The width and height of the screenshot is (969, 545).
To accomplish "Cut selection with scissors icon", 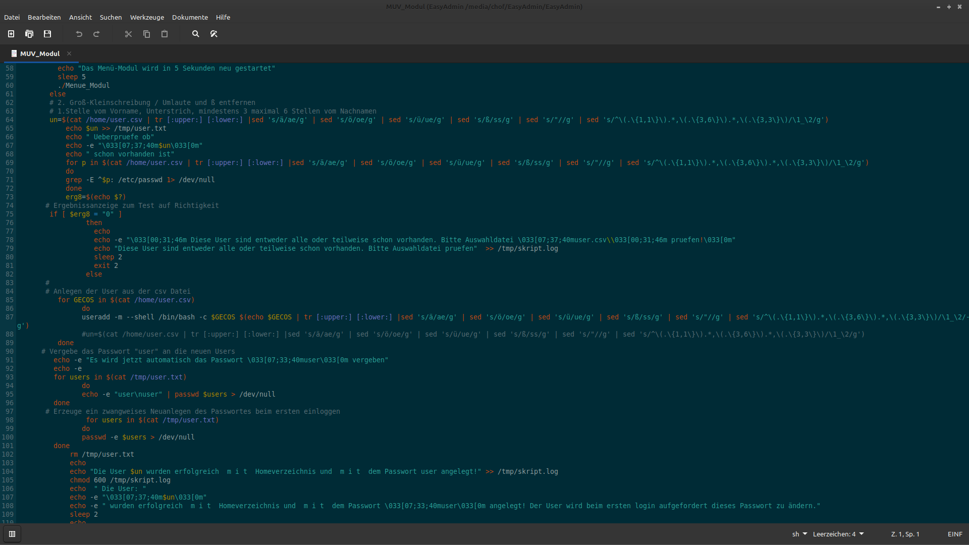I will pos(128,34).
